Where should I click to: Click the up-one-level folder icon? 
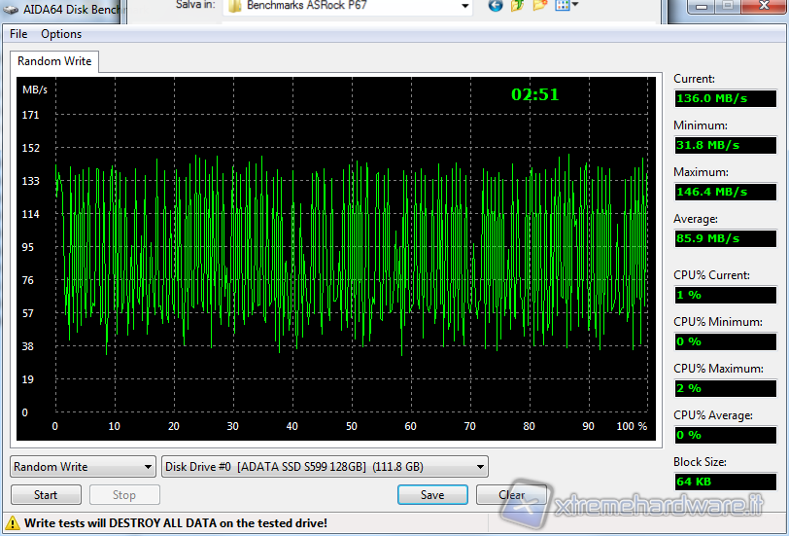(x=517, y=5)
